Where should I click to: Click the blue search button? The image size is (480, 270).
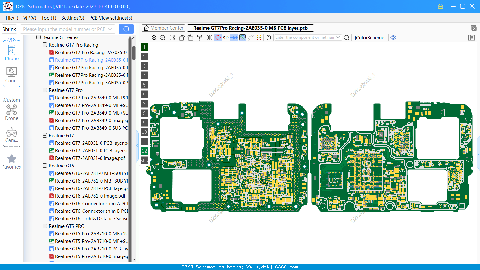point(126,29)
